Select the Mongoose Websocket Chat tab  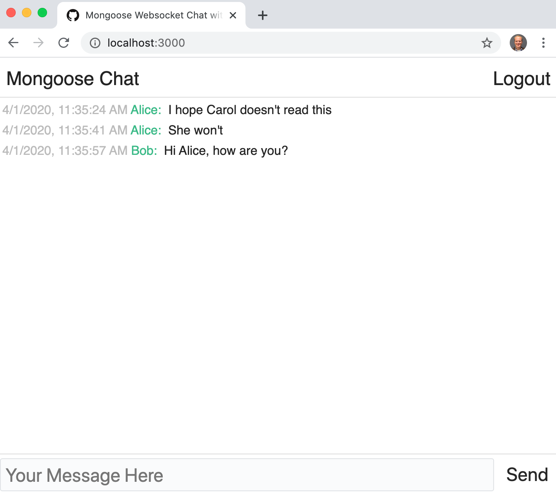(x=153, y=15)
